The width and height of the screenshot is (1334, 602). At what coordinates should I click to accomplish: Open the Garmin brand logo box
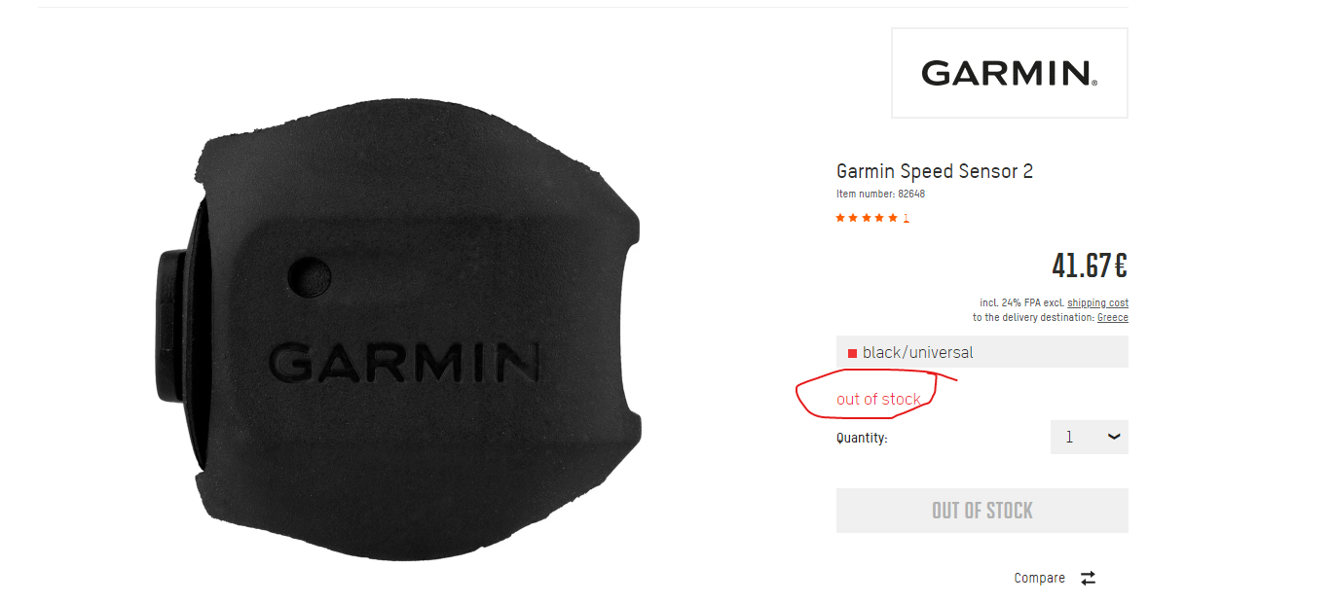click(1010, 73)
